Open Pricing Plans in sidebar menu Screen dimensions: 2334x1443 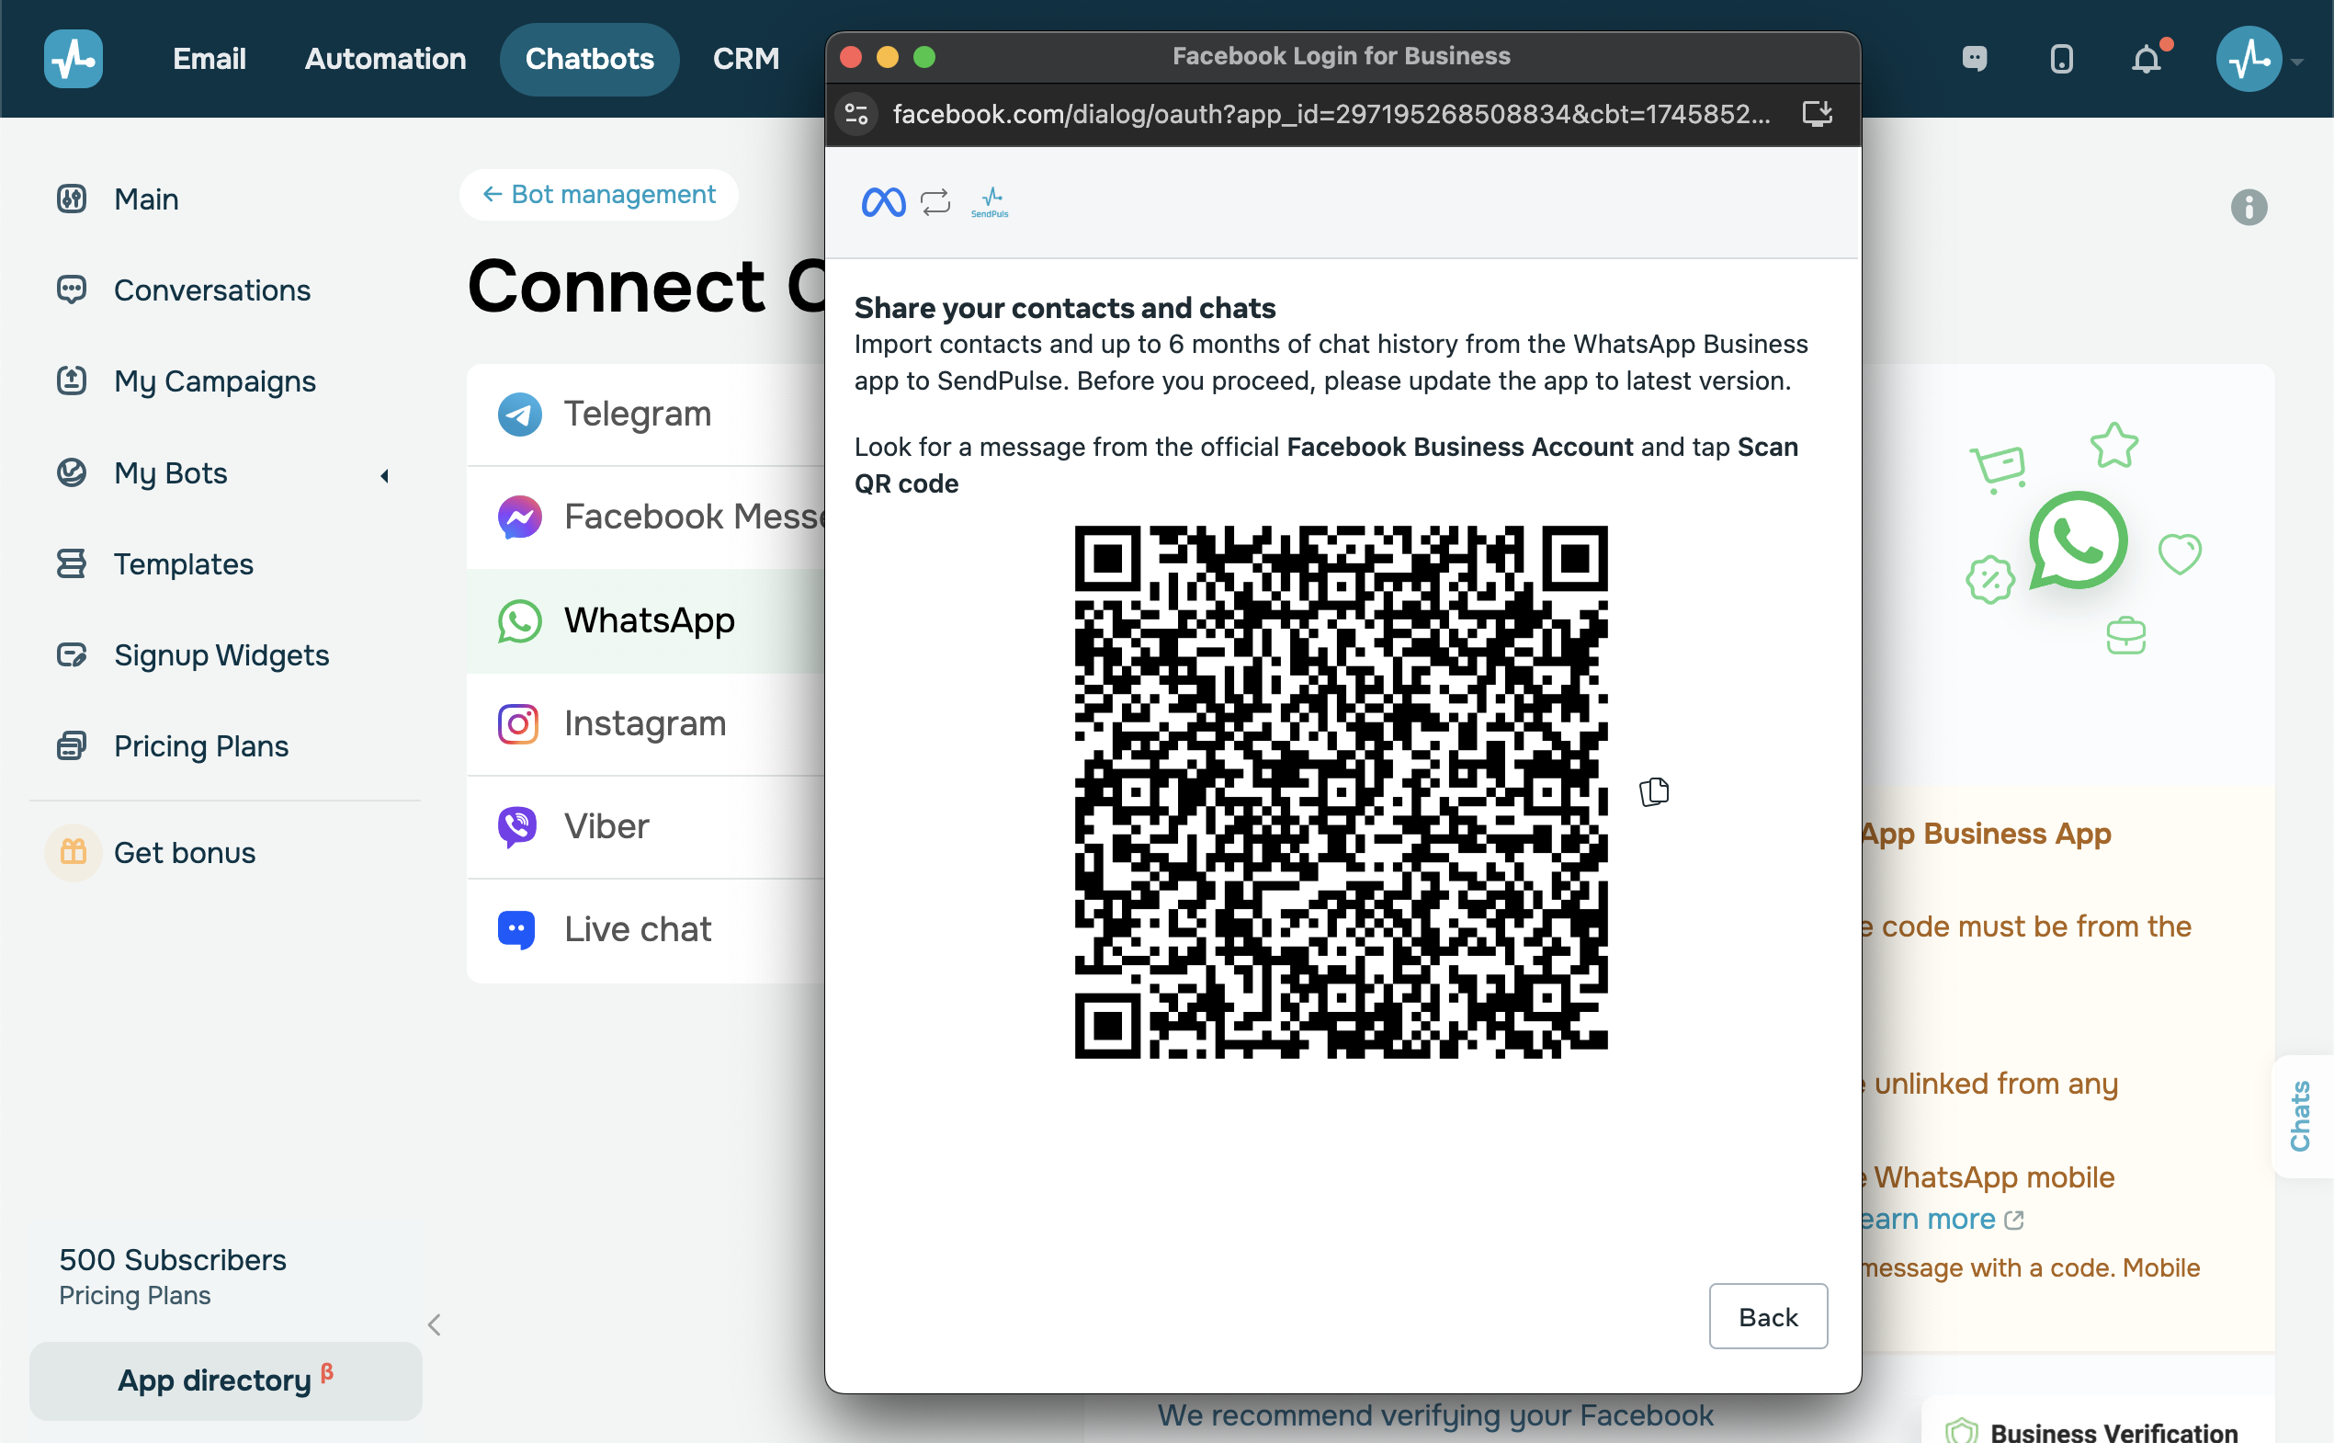[x=200, y=745]
